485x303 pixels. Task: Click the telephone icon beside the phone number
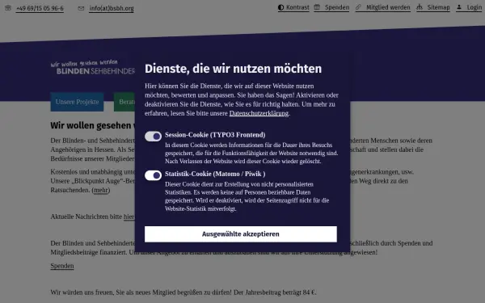tap(8, 8)
